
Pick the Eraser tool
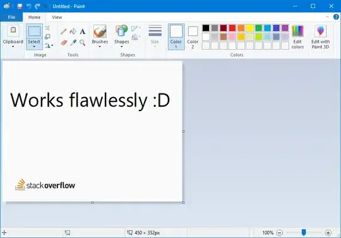(x=64, y=42)
